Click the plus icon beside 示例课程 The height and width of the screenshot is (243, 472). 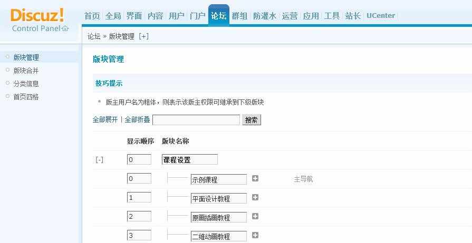tap(255, 178)
